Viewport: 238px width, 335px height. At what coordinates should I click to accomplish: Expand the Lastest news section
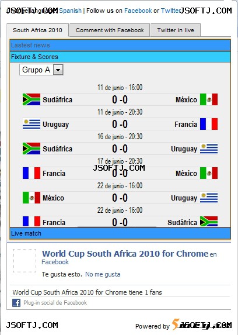[x=120, y=45]
